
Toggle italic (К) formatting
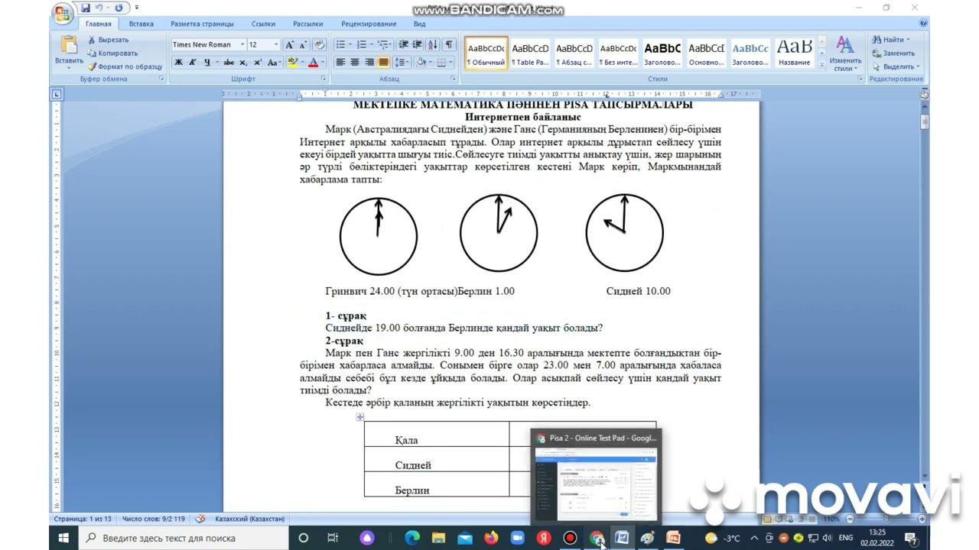(x=192, y=63)
